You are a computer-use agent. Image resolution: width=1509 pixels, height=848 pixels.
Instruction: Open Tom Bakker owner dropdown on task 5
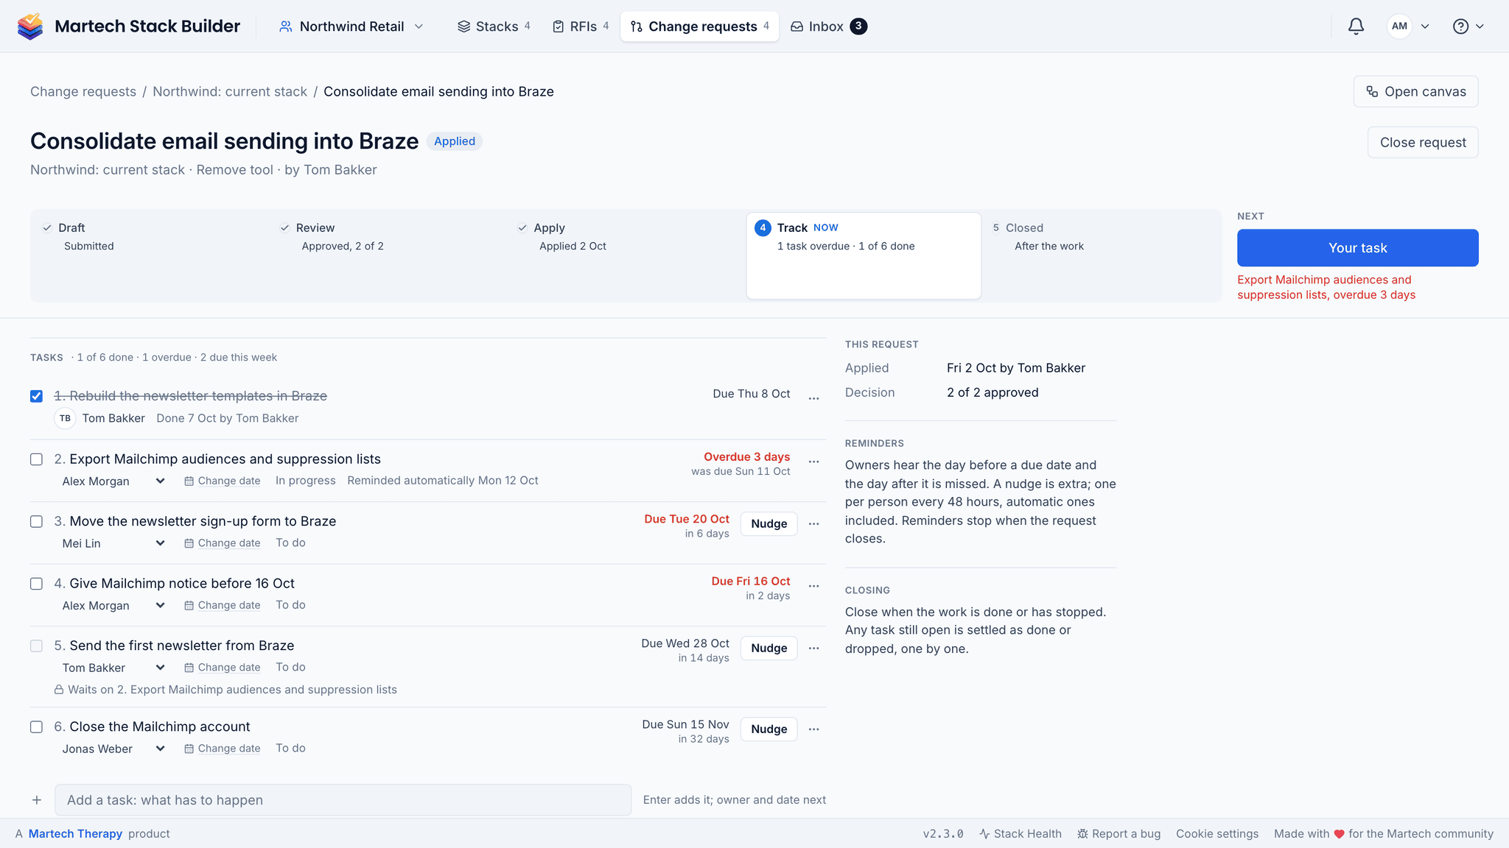(113, 668)
